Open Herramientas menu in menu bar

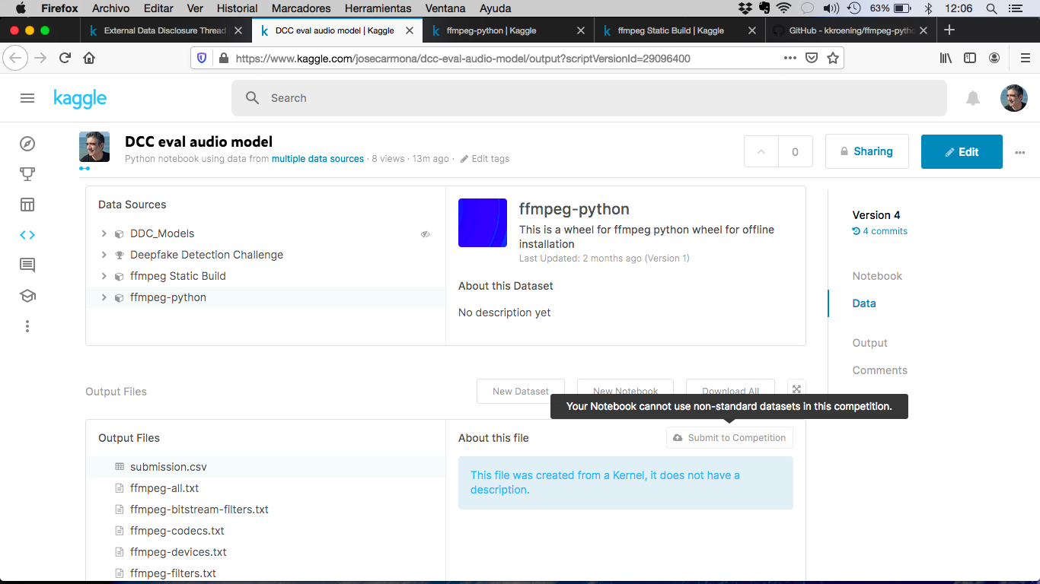(x=378, y=8)
